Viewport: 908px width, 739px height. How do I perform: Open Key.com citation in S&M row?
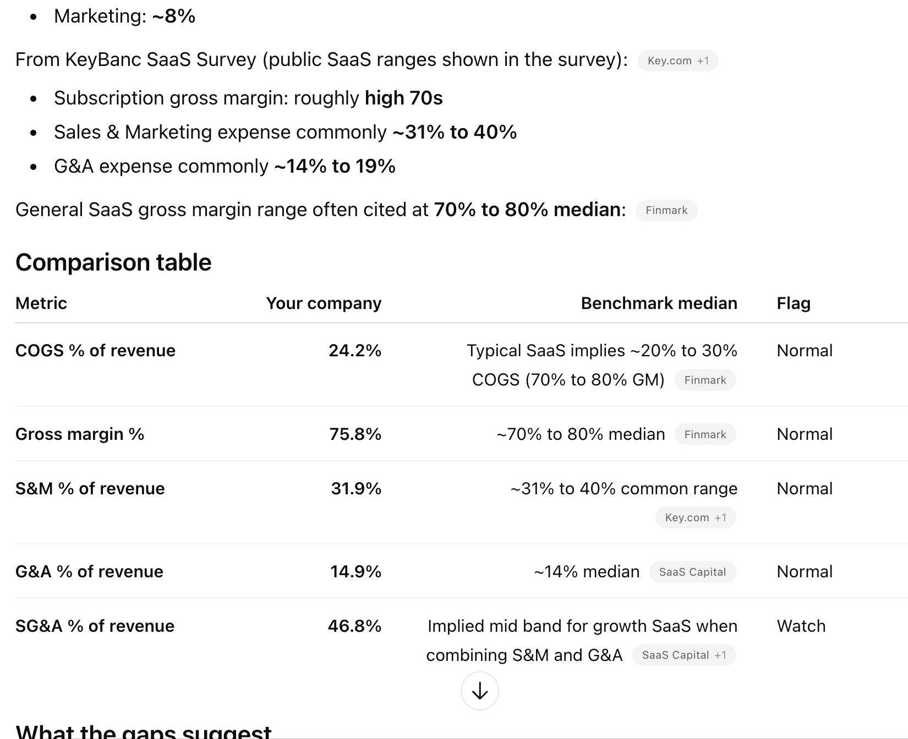(696, 517)
